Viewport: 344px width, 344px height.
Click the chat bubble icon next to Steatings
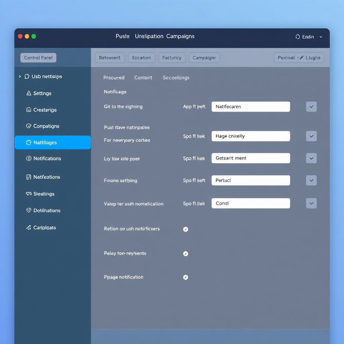[29, 193]
